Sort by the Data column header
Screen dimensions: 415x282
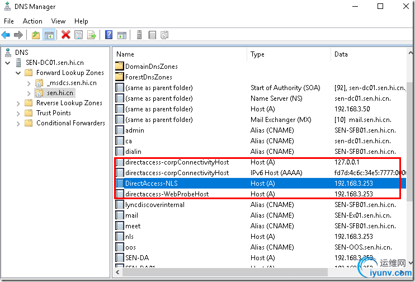(x=369, y=54)
